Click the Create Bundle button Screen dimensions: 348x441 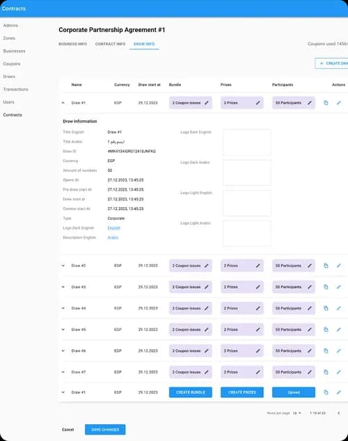pos(191,392)
